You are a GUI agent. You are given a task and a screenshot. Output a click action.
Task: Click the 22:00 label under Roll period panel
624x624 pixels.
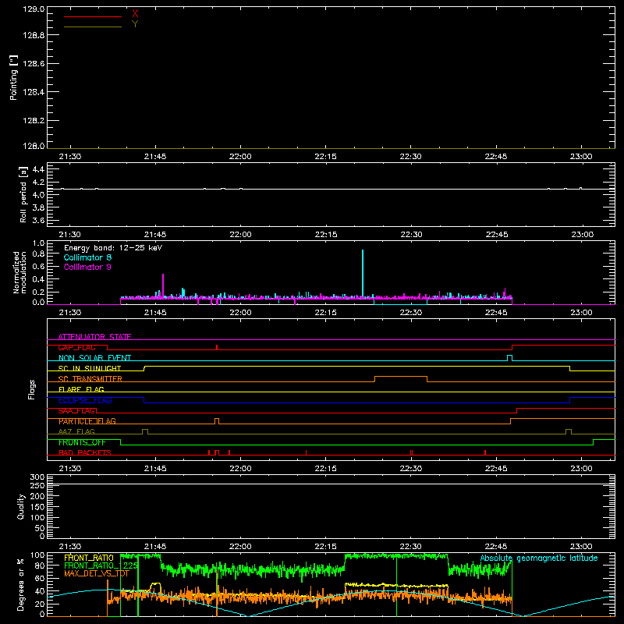[x=240, y=235]
